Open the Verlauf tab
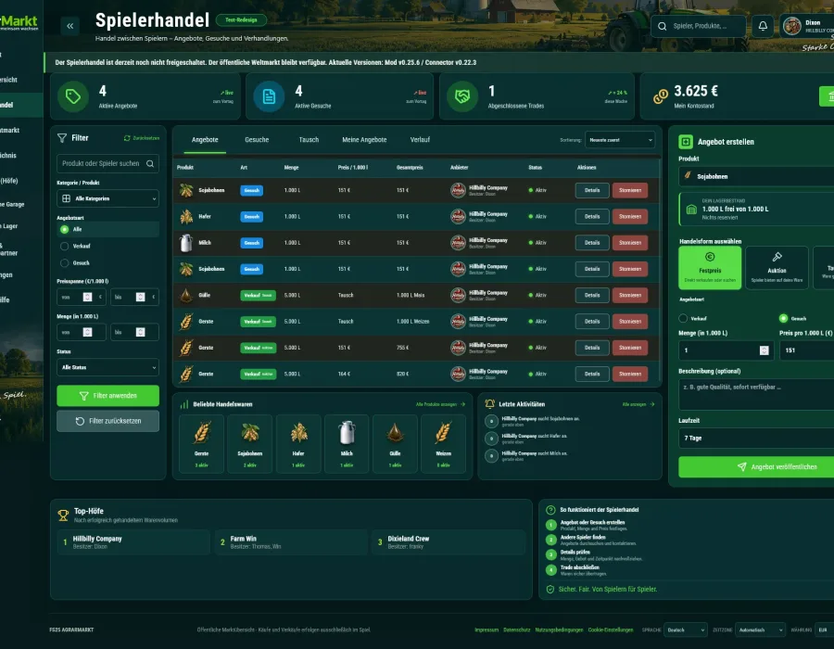The height and width of the screenshot is (649, 834). point(420,140)
